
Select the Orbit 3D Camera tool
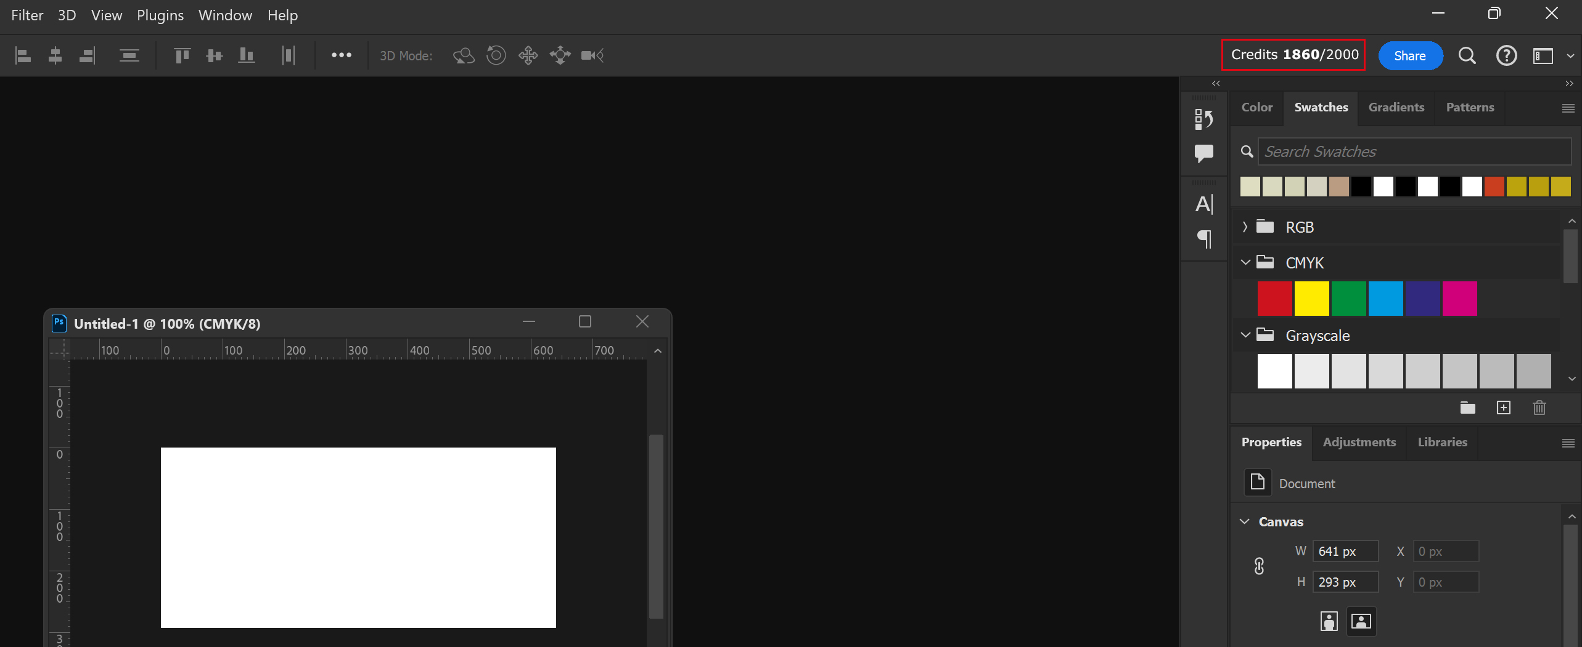(464, 55)
